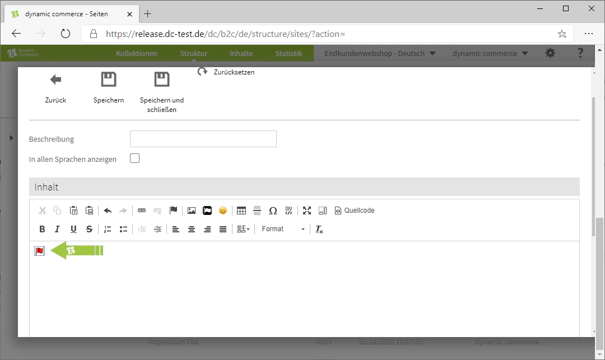
Task: Insert an image via the picture icon
Action: [192, 211]
